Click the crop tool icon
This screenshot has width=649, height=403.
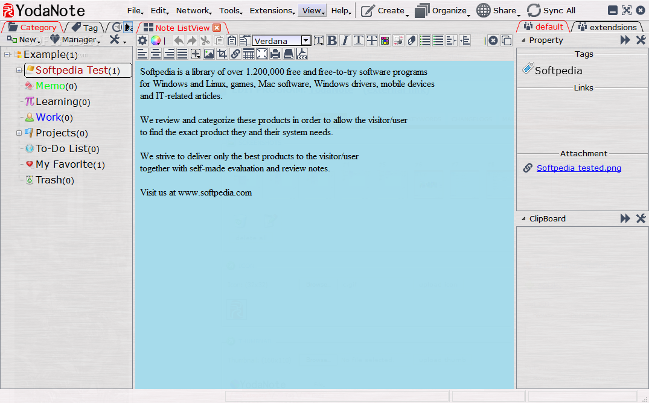(x=222, y=54)
